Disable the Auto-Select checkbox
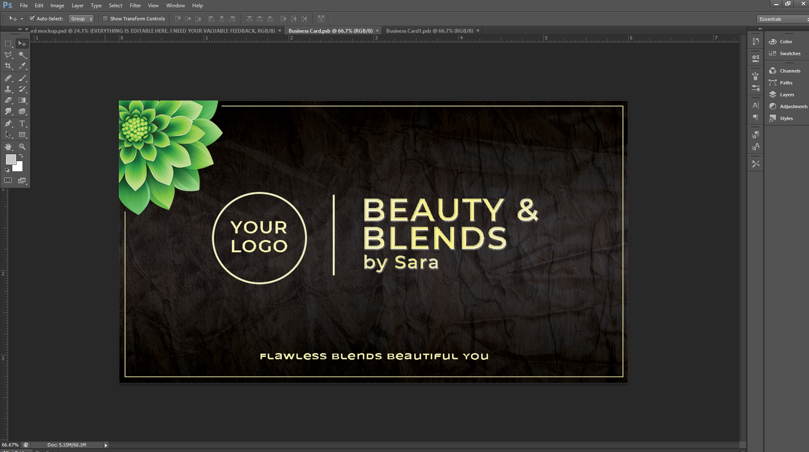This screenshot has width=809, height=452. 32,19
